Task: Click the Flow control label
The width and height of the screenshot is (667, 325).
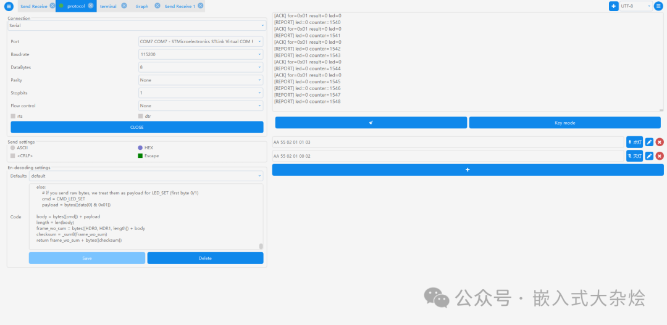Action: (23, 105)
